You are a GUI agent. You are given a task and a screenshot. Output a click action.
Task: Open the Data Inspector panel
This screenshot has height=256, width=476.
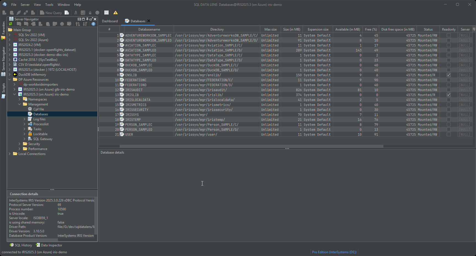(49, 245)
